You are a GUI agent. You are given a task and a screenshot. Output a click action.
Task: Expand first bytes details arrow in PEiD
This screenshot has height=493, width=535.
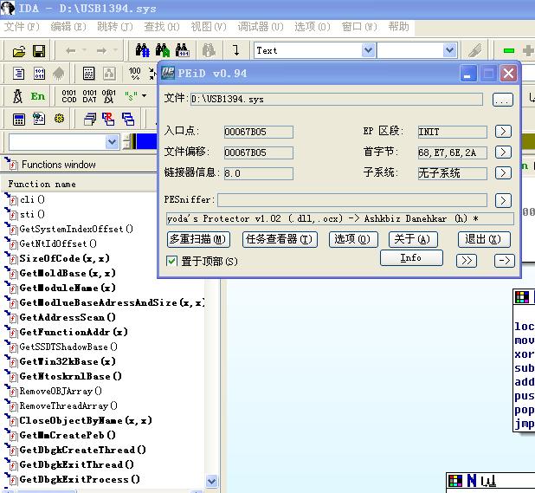(503, 152)
